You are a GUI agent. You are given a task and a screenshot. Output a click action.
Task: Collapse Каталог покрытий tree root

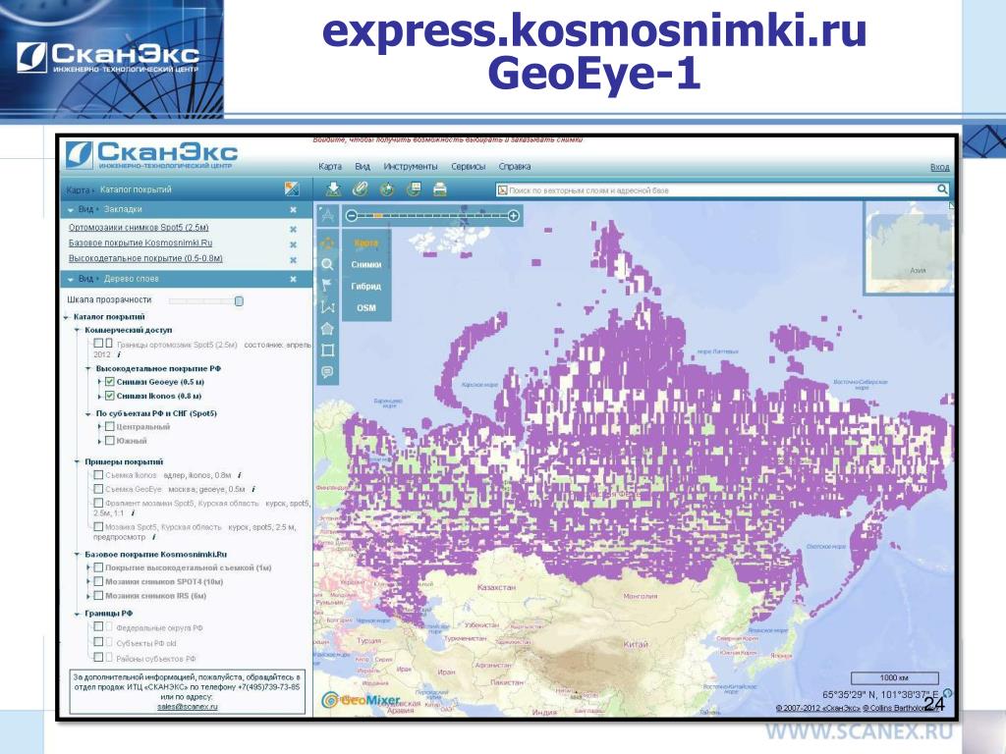click(66, 317)
